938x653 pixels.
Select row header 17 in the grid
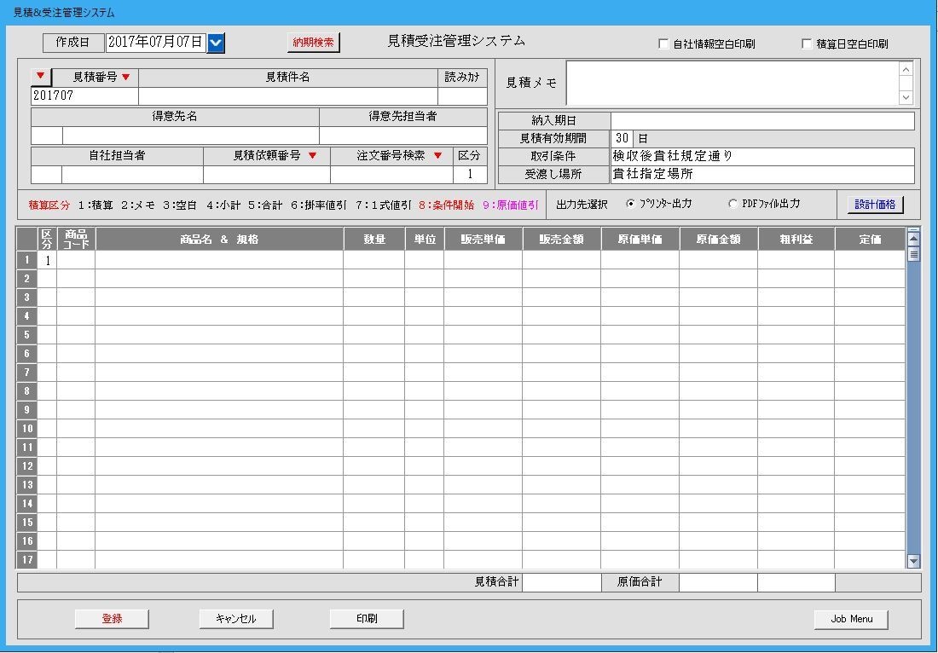click(x=27, y=560)
